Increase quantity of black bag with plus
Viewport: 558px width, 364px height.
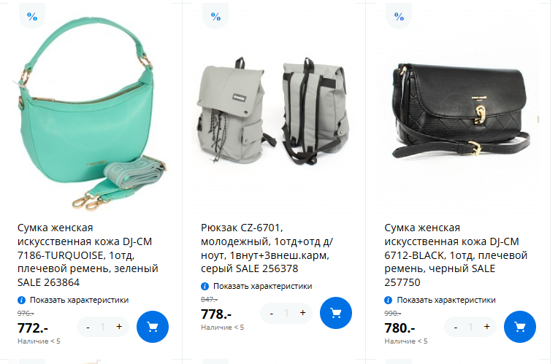(487, 326)
